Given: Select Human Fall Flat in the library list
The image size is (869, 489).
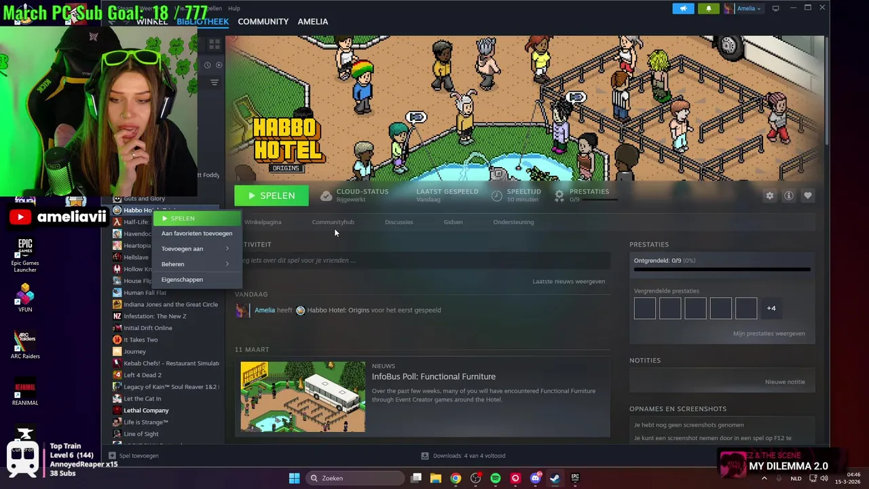Looking at the screenshot, I should (145, 293).
